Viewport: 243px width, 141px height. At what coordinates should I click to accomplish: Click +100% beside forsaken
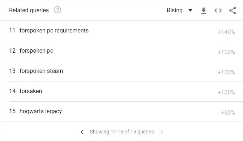[226, 92]
